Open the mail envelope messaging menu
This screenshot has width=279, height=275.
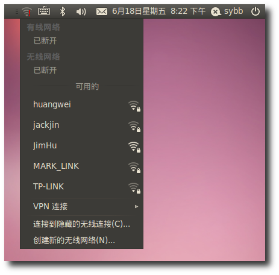click(102, 11)
